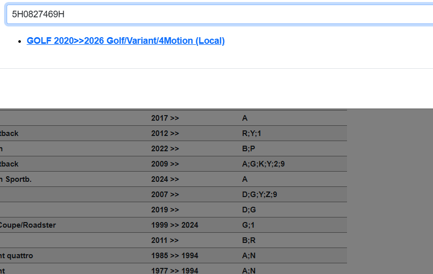Click the 1999 >> 2024 year range

[175, 225]
